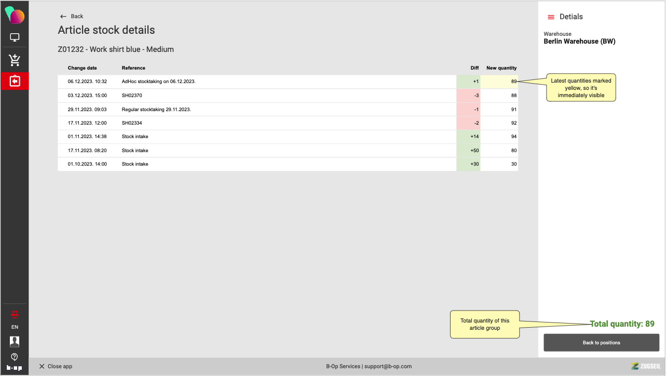
Task: Open the user profile avatar
Action: (15, 341)
